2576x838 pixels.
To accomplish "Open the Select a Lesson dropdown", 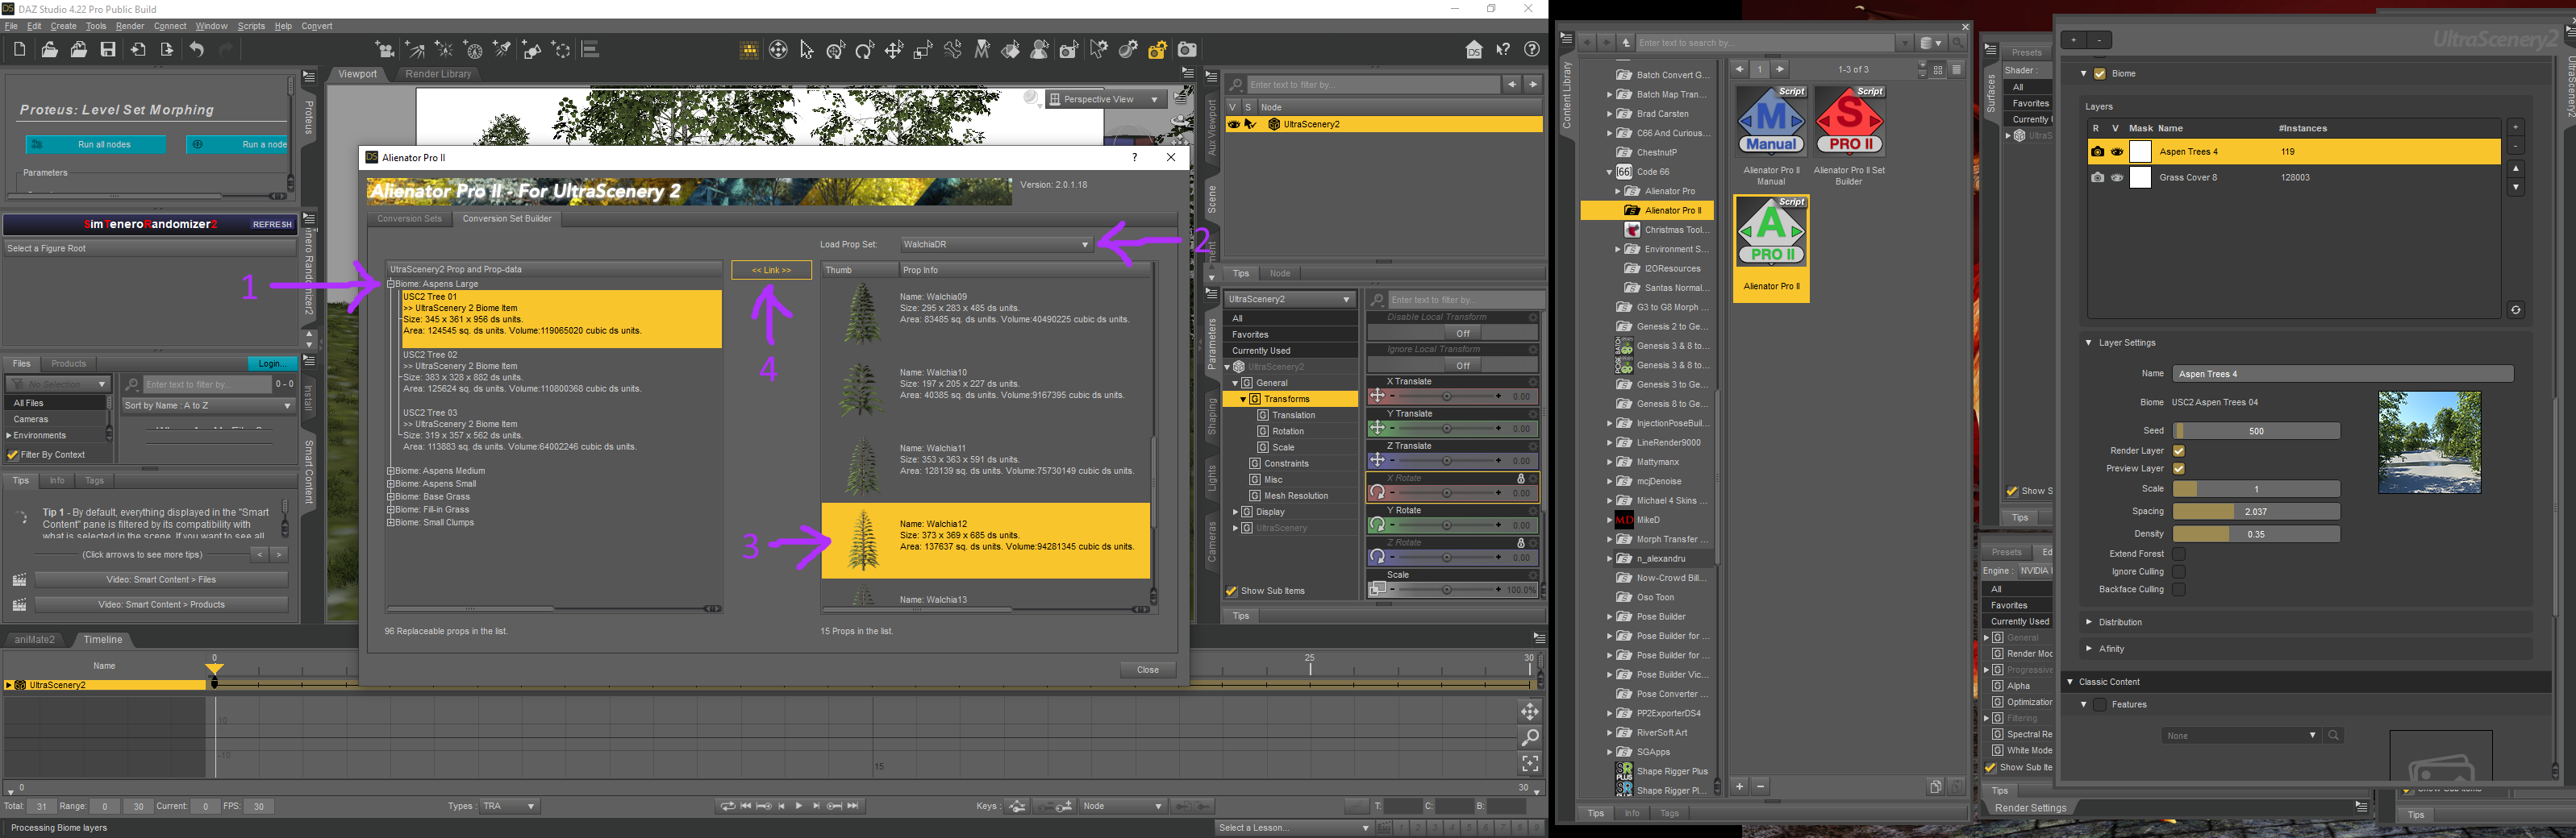I will [1294, 828].
